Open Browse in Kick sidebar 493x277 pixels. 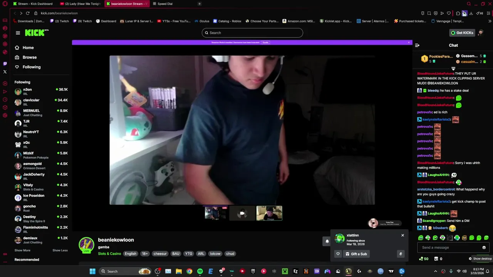pos(26,57)
